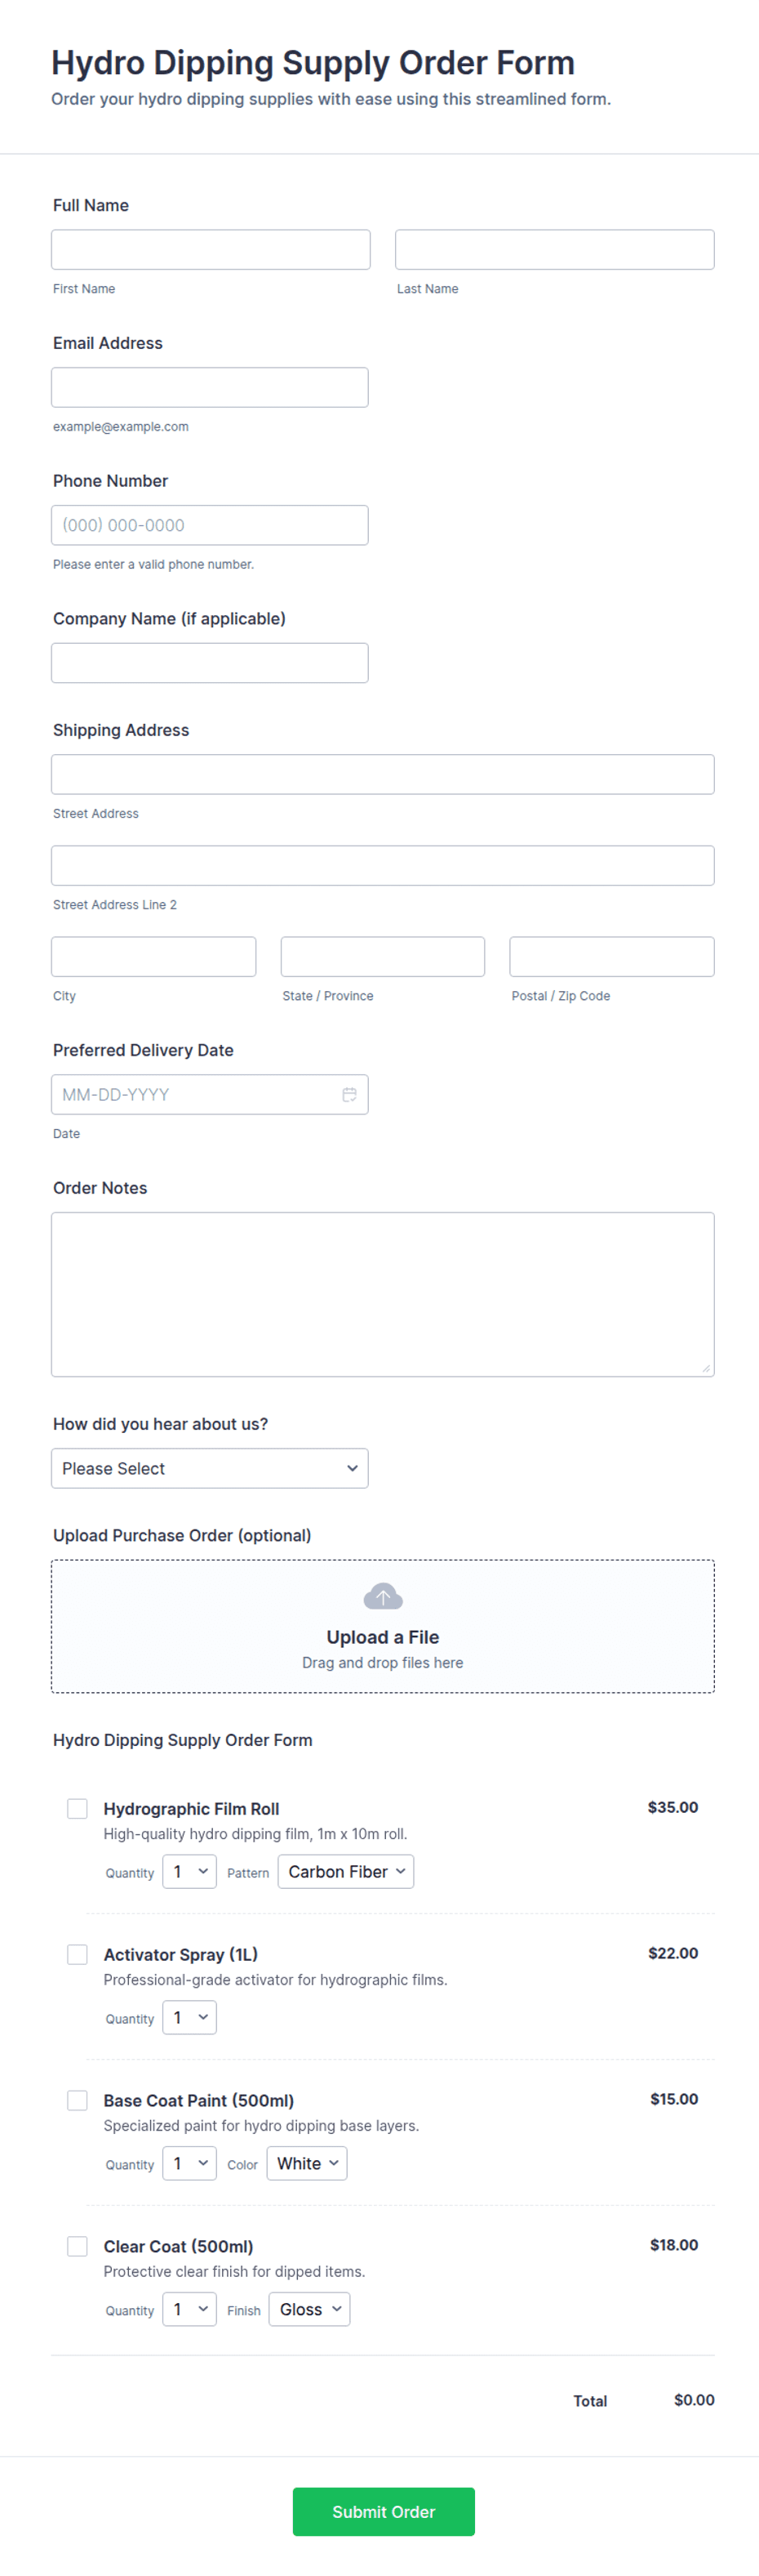The image size is (759, 2576).
Task: Open the Carbon Fiber pattern dropdown
Action: 345,1871
